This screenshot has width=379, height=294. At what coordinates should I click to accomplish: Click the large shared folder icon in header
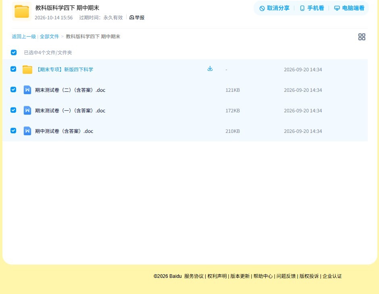click(22, 11)
